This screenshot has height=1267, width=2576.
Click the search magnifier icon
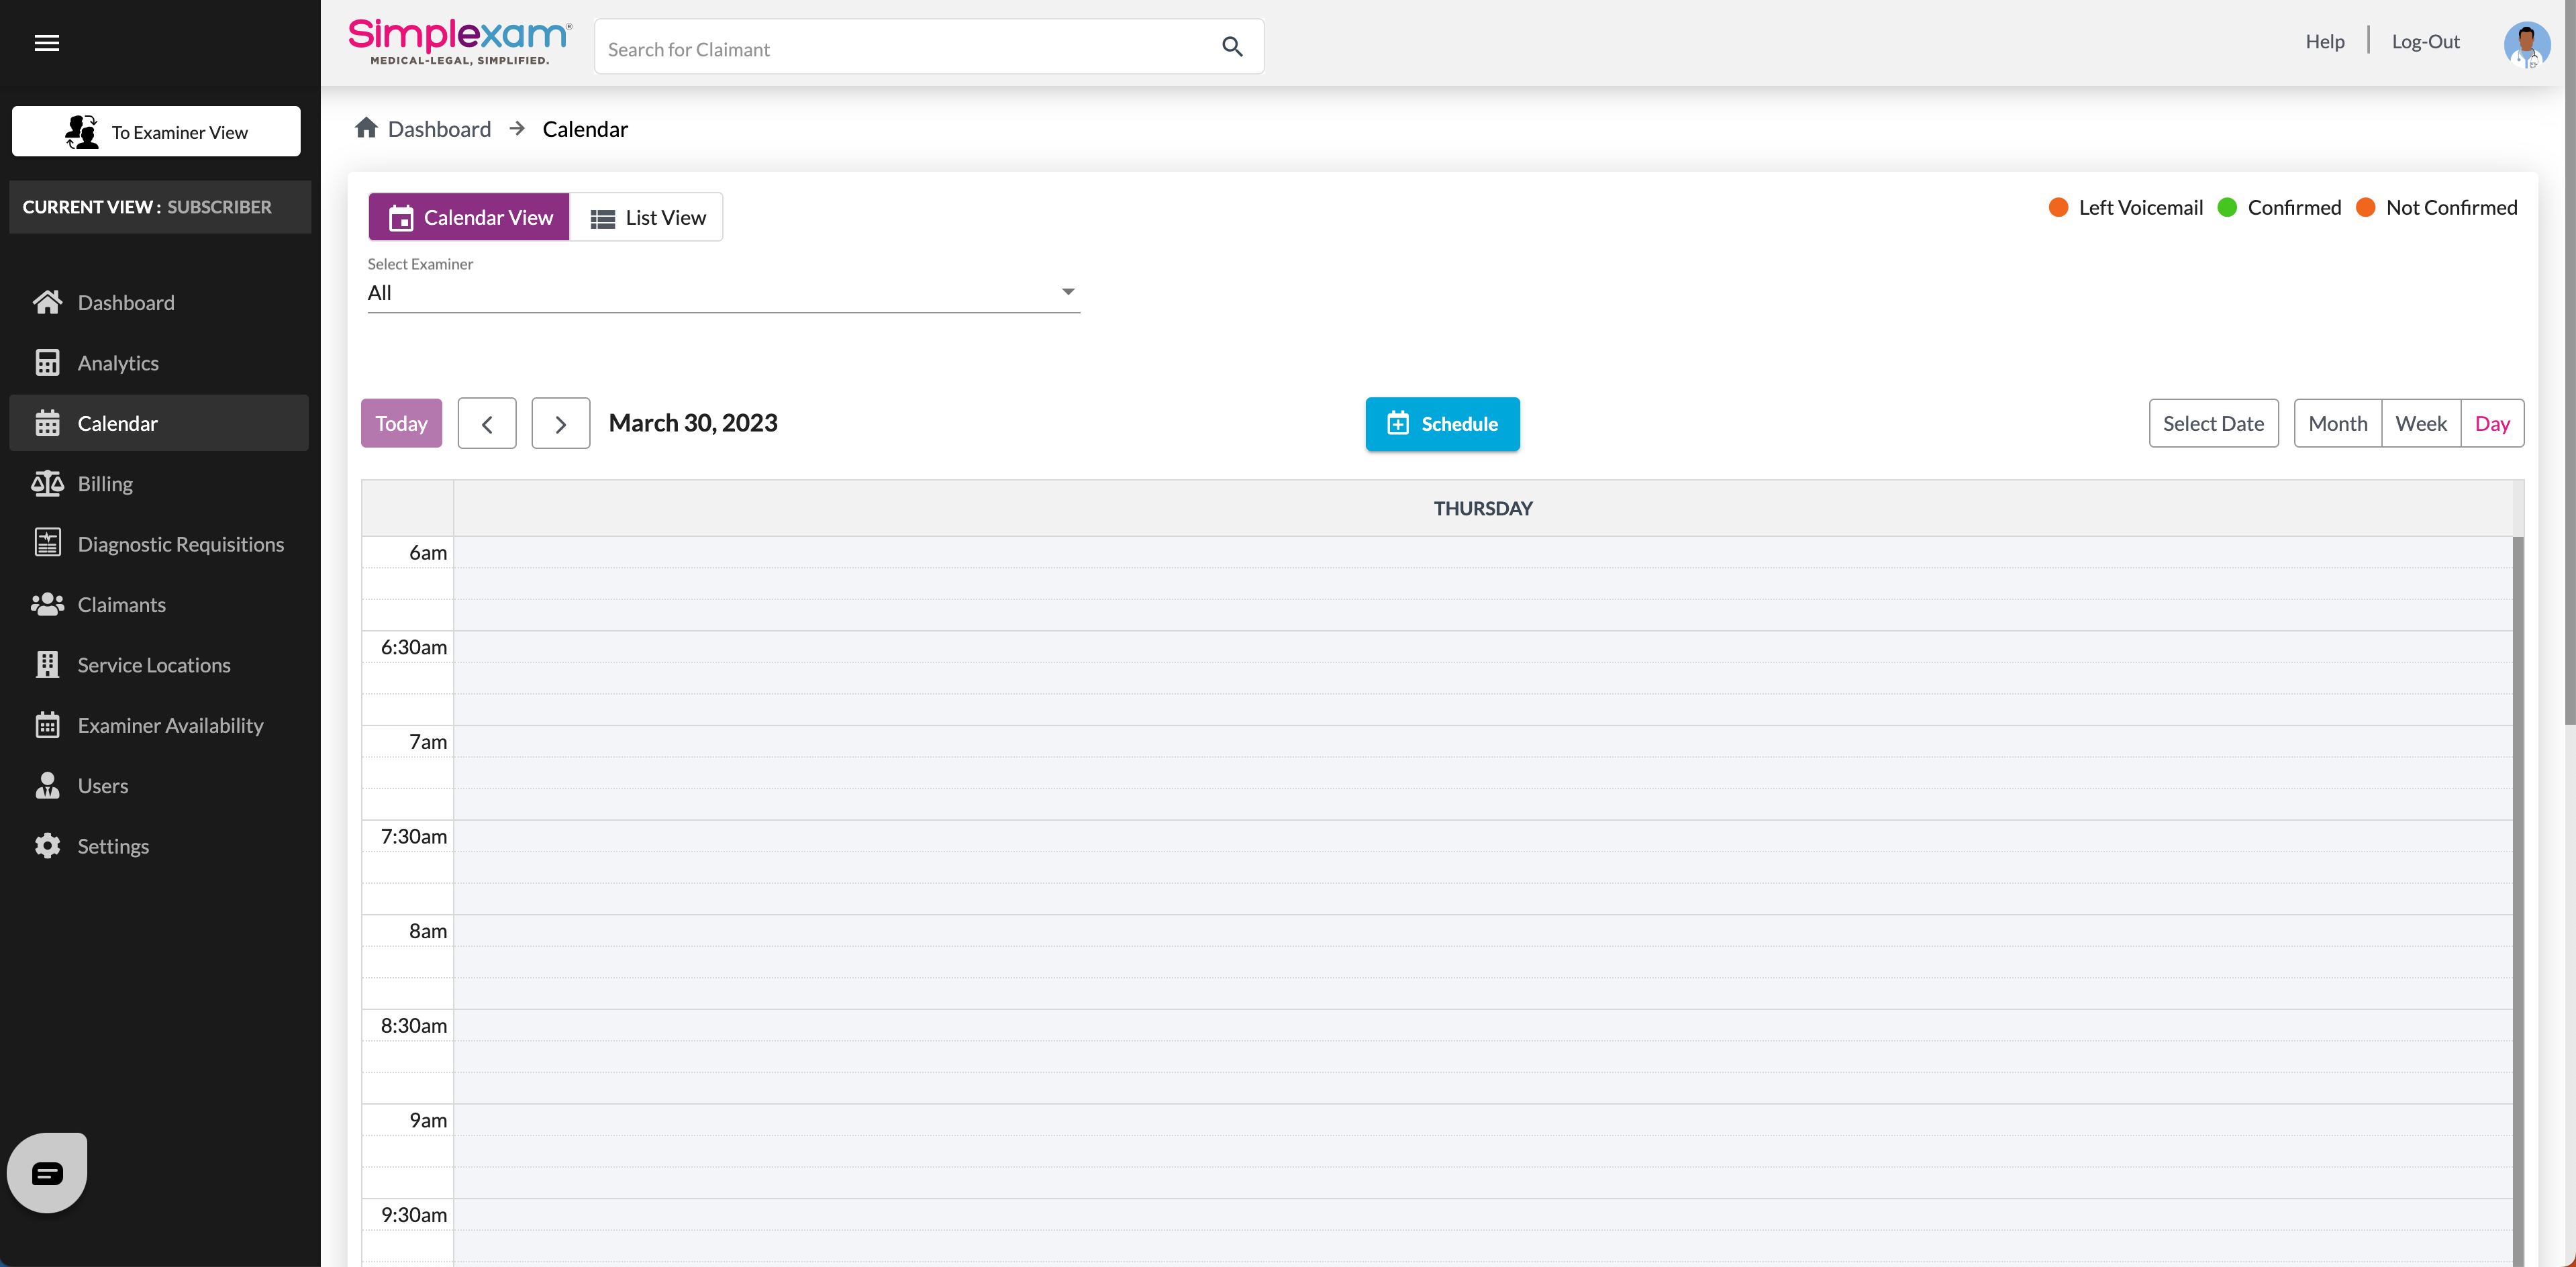tap(1232, 47)
